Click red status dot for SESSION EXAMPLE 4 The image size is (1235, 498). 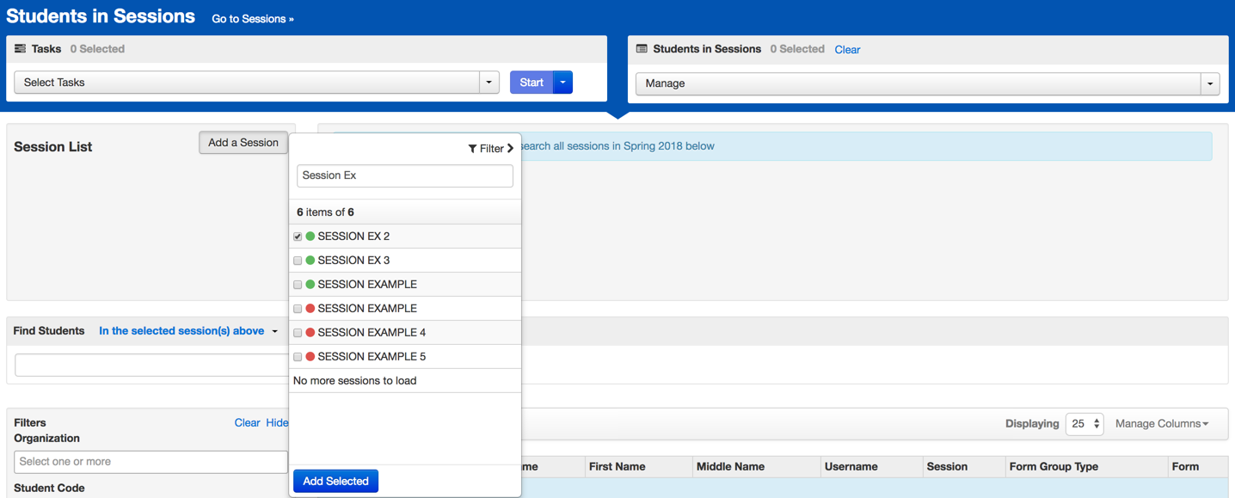[x=310, y=333]
